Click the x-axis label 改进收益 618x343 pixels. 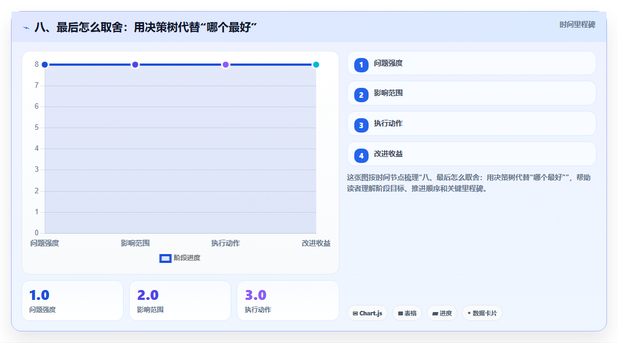pos(316,243)
